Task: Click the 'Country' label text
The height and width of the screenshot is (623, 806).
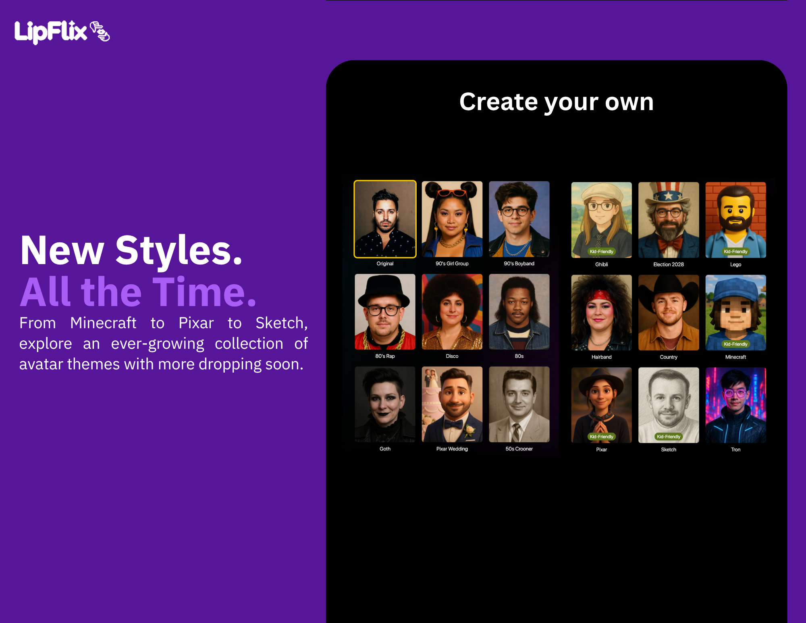Action: [669, 357]
